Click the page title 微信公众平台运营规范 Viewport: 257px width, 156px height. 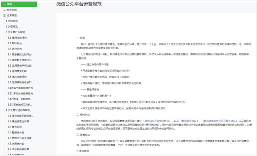coord(79,4)
